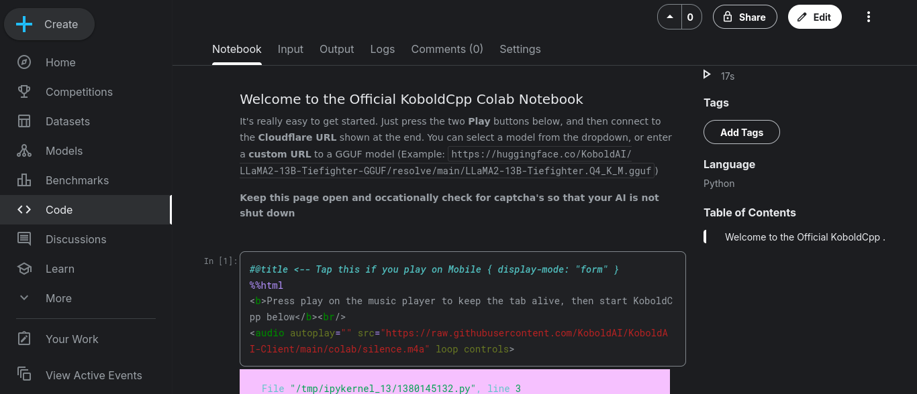Open the Comments (0) tab

[x=447, y=49]
